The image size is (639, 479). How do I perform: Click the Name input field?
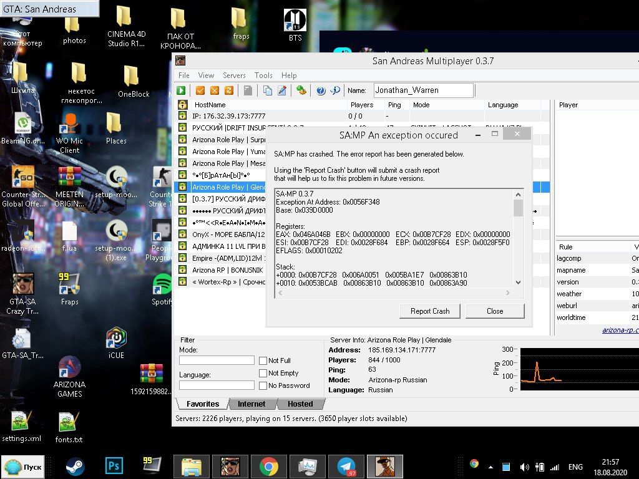tap(423, 90)
